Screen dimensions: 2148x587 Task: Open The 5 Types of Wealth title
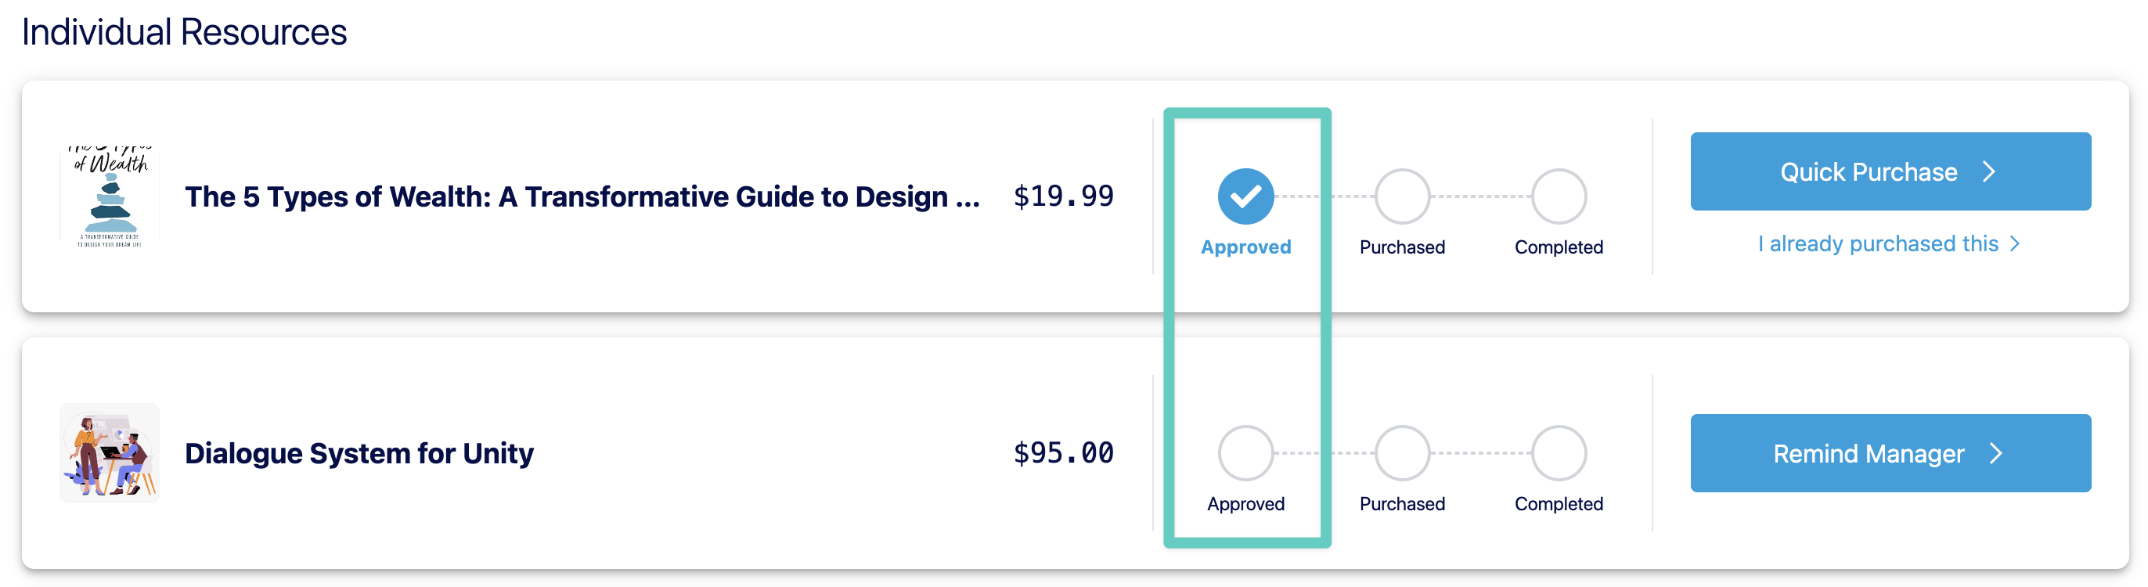[582, 196]
